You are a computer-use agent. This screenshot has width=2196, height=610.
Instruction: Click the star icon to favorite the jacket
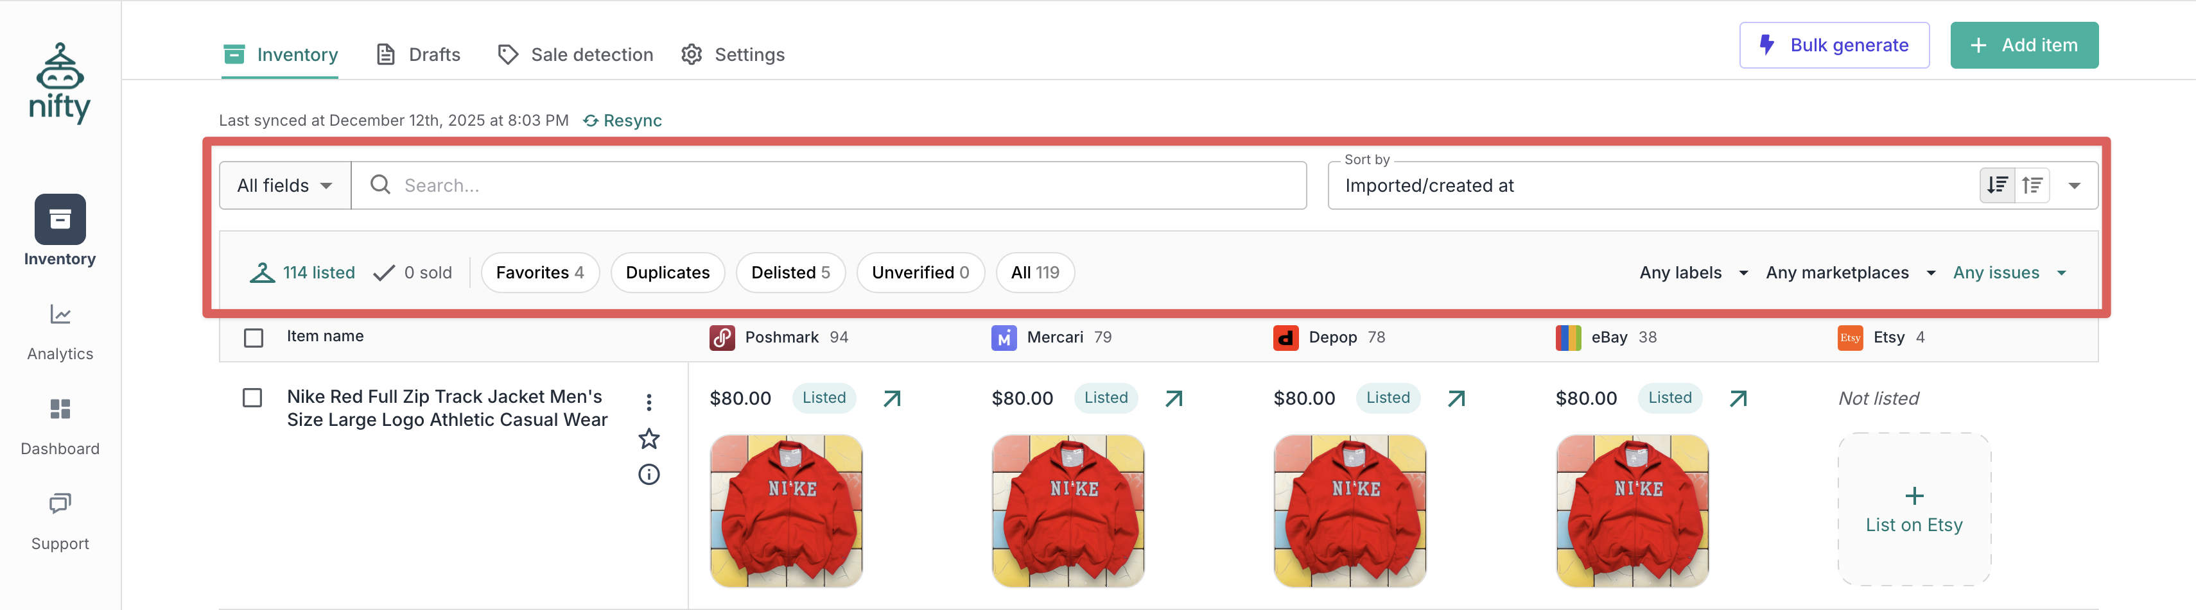click(649, 439)
